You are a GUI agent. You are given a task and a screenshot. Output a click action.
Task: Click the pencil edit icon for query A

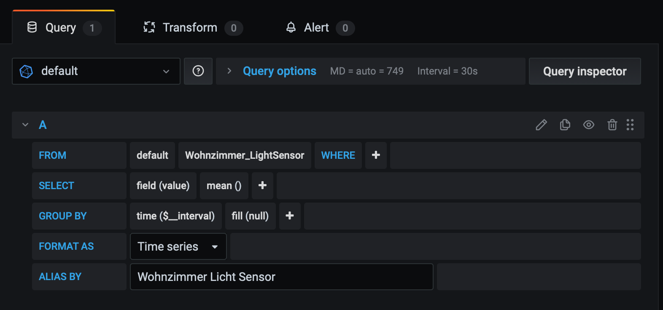pos(541,125)
